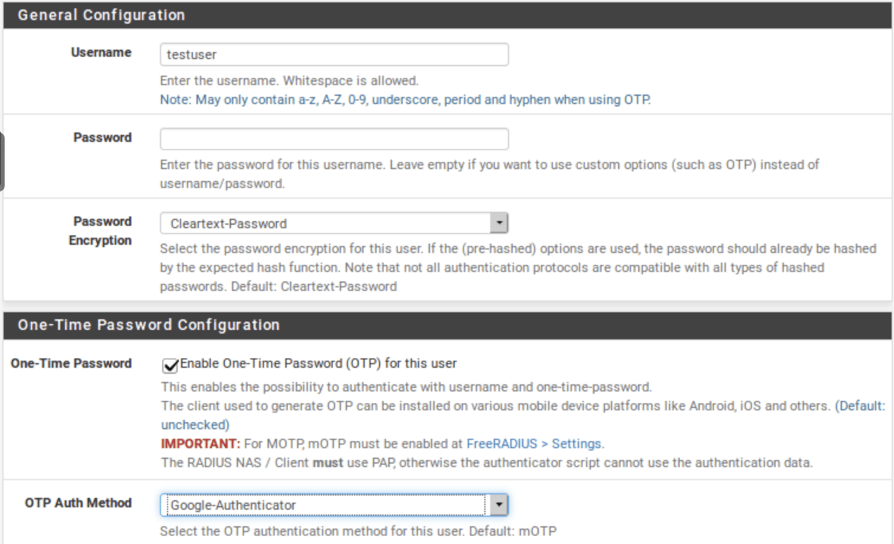This screenshot has height=544, width=894.
Task: Open the Cleartext-Password encryption dropdown
Action: (326, 223)
